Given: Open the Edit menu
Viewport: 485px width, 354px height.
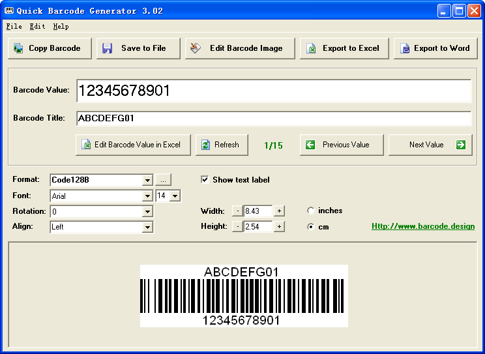Looking at the screenshot, I should pyautogui.click(x=37, y=27).
